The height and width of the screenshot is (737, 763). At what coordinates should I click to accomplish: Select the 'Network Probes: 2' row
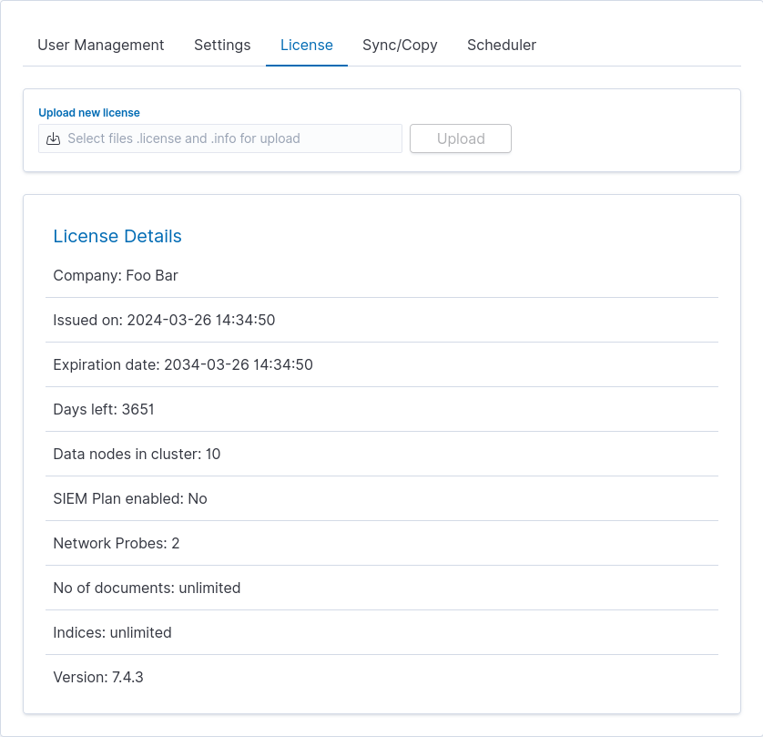382,543
